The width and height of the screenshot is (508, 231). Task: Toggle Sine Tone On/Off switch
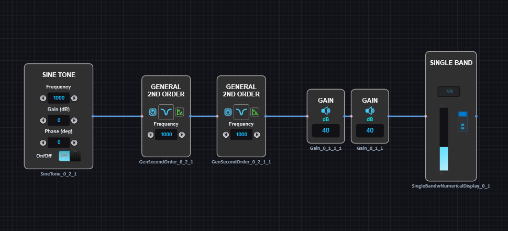(70, 156)
